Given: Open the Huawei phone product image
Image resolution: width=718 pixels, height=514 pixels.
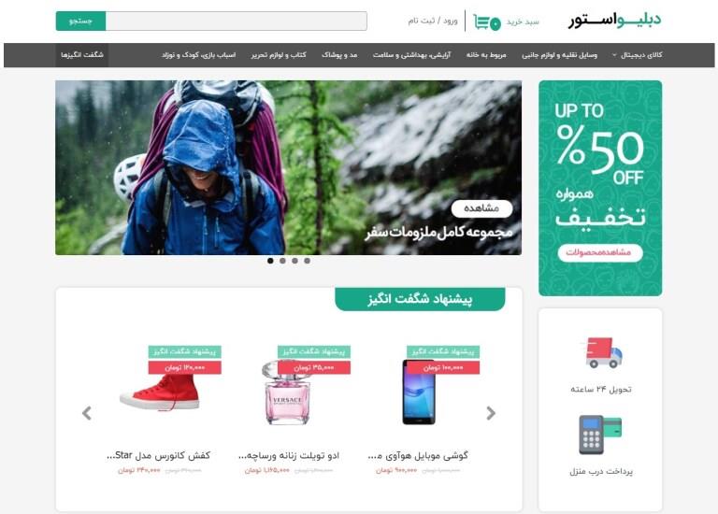Looking at the screenshot, I should click(419, 393).
